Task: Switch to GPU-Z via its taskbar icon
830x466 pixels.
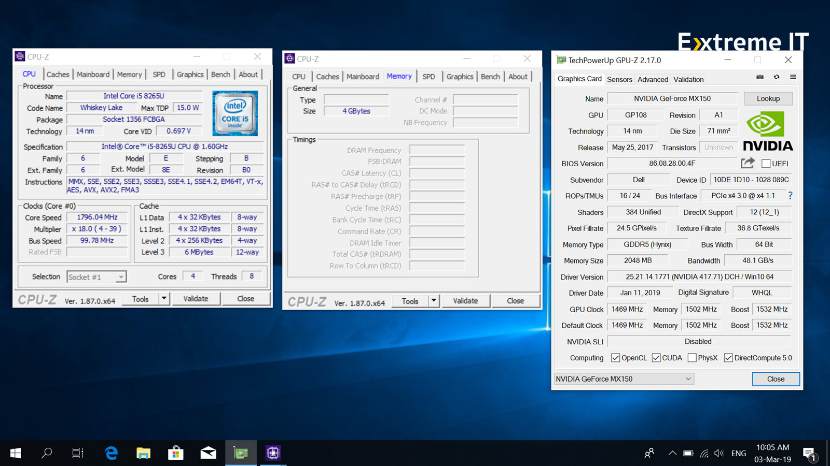Action: [241, 453]
